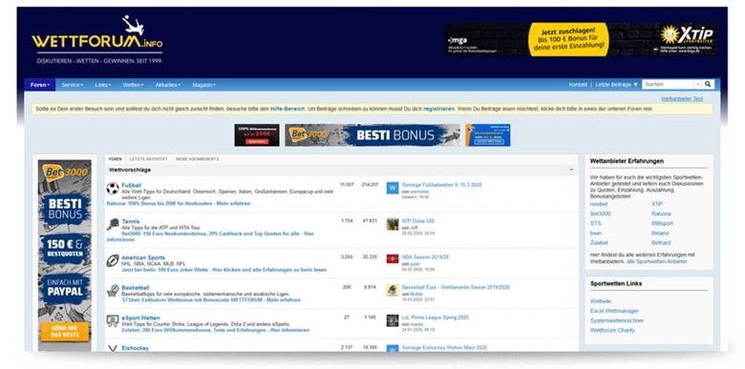
Task: Focus the Suchen search field
Action: pos(668,85)
